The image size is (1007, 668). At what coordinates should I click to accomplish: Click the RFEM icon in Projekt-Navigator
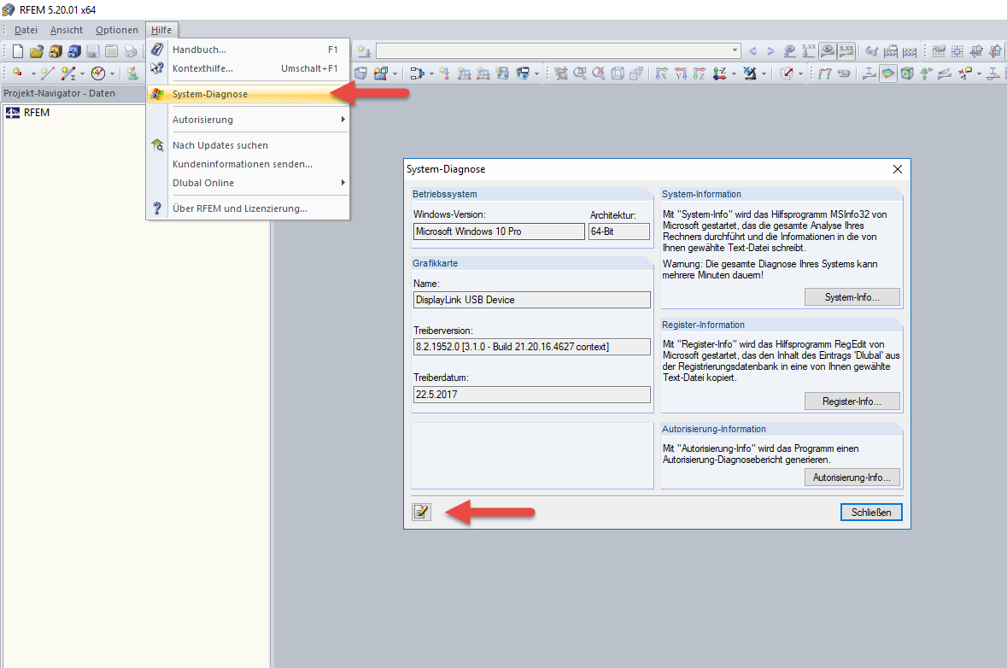click(13, 113)
